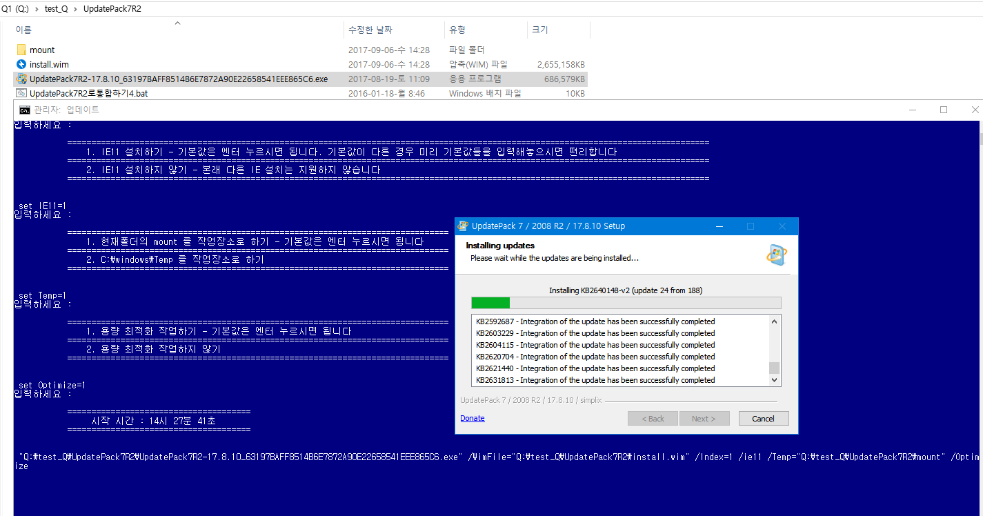This screenshot has height=516, width=983.
Task: Click the Installing updates heading
Action: [500, 246]
